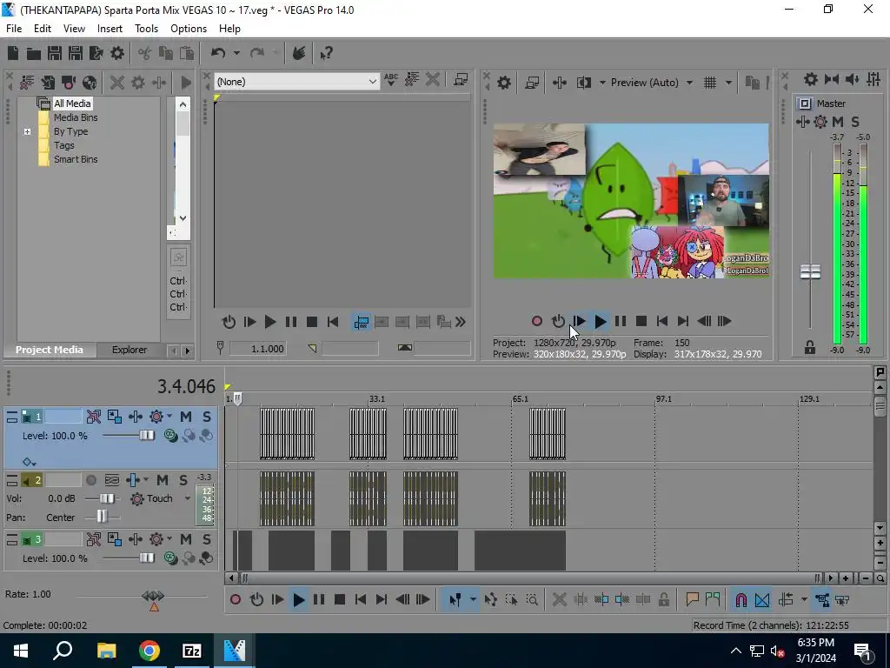Open Undo history dropdown arrow
The image size is (890, 668).
236,53
